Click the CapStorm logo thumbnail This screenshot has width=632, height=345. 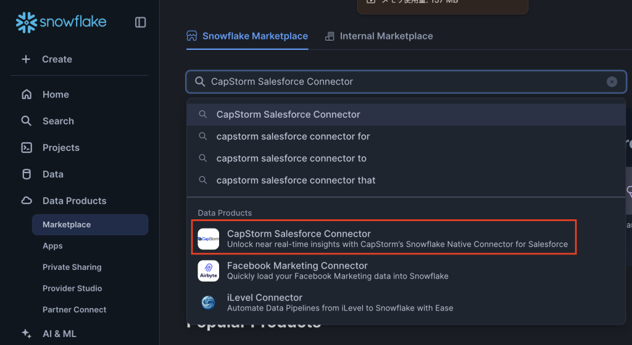tap(209, 239)
